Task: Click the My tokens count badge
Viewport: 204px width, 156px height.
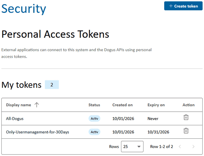Action: point(52,85)
